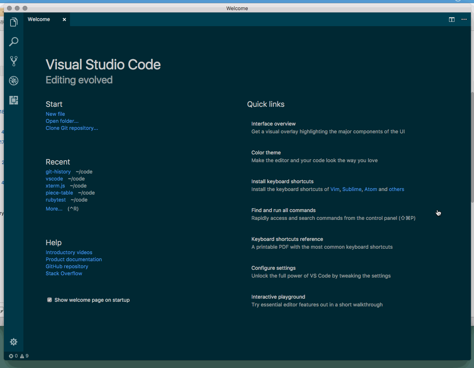Uncheck Show welcome page on startup
The height and width of the screenshot is (368, 474).
click(50, 300)
